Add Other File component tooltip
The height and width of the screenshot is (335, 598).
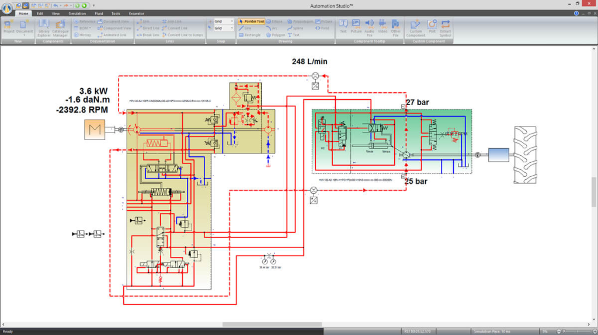point(395,28)
